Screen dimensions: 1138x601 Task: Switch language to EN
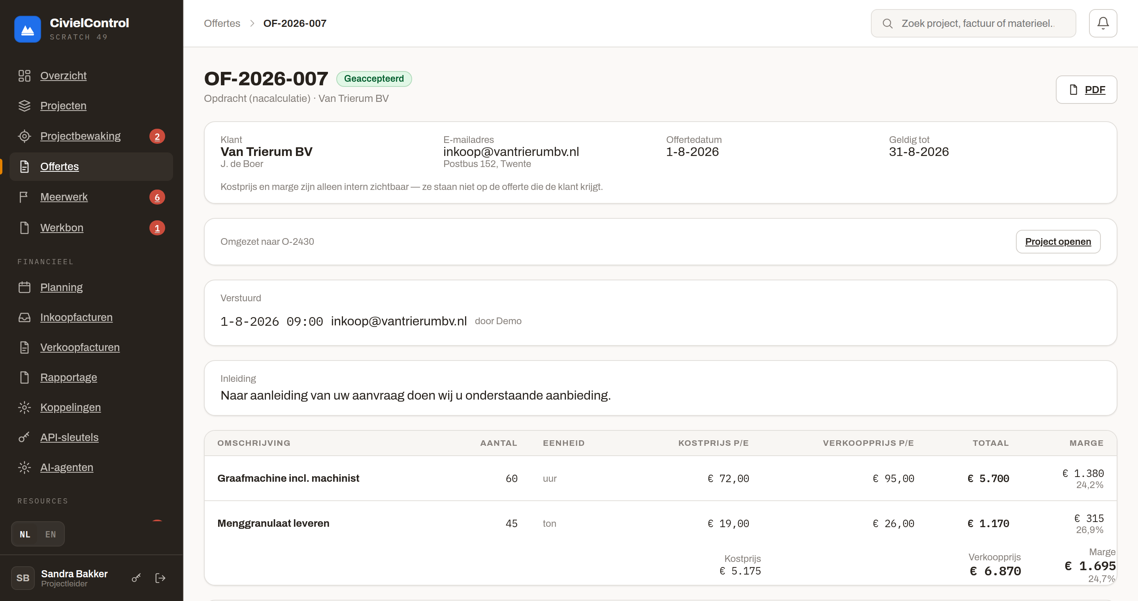[51, 534]
